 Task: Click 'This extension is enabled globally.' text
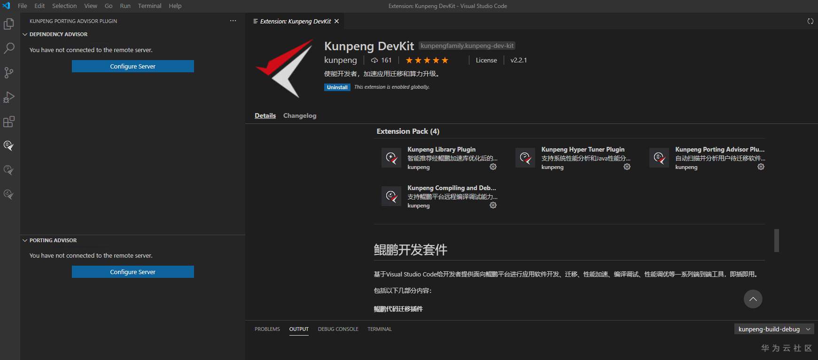tap(392, 87)
